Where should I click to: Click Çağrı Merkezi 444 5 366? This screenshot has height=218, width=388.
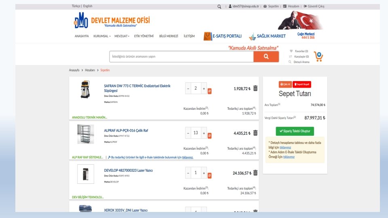coord(306,36)
